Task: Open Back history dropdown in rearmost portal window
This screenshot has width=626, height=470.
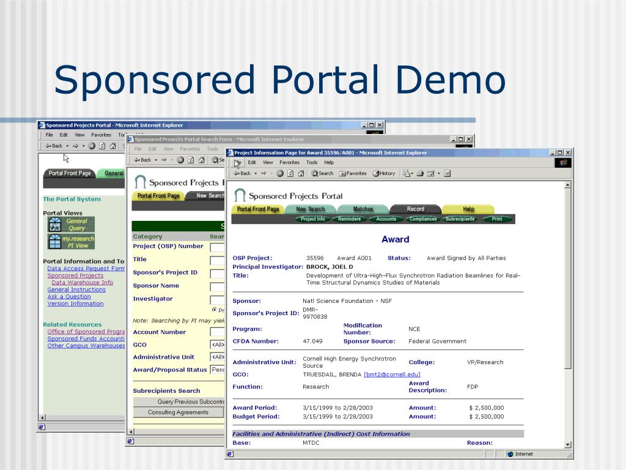Action: (x=67, y=146)
